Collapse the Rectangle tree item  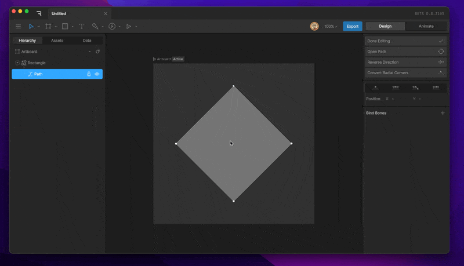pyautogui.click(x=17, y=63)
